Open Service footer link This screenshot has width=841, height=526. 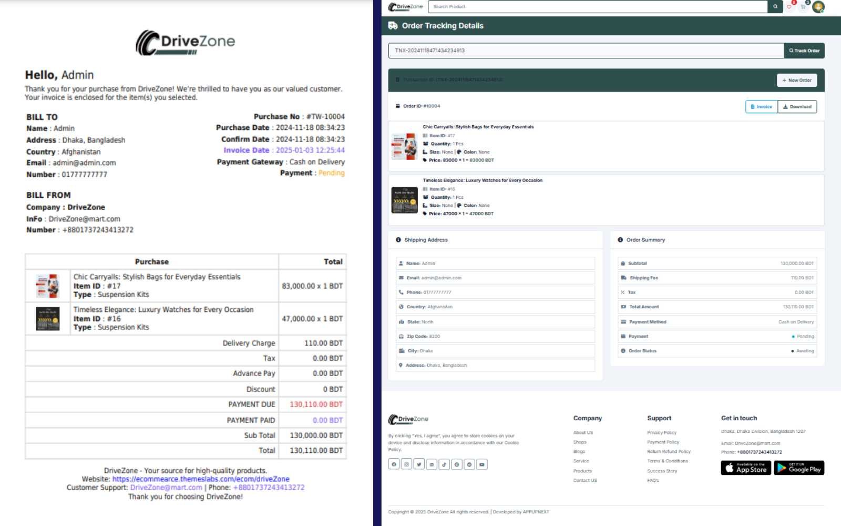(x=581, y=461)
